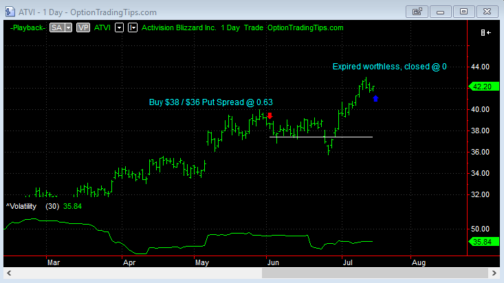Click the 50.00 volatility axis label
This screenshot has height=283, width=504.
(x=480, y=229)
